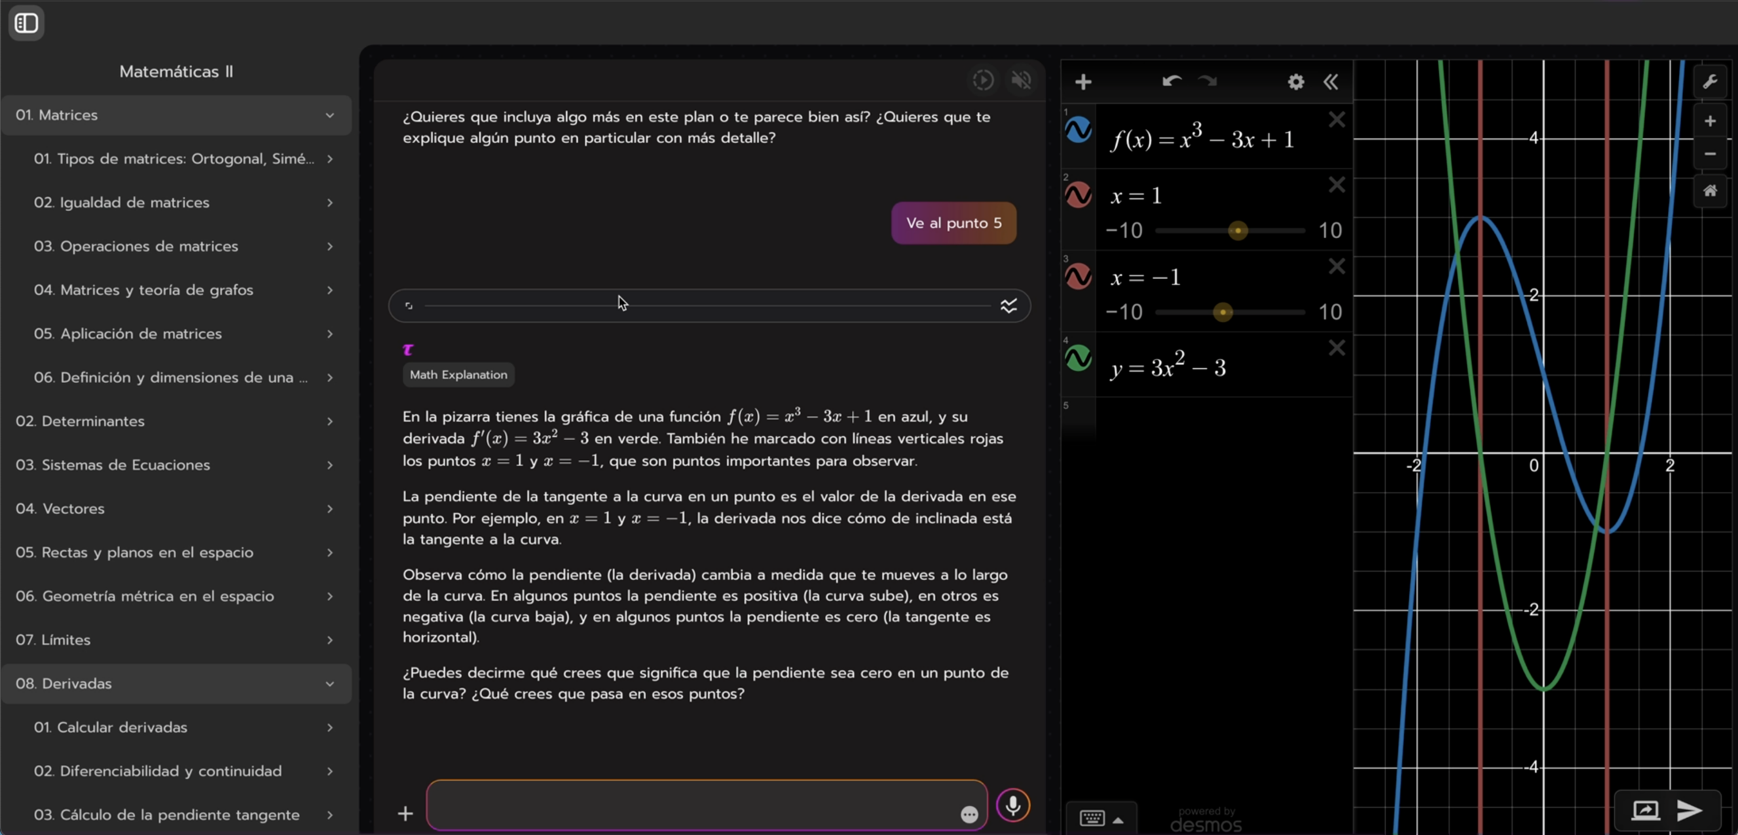Click the Math Explanation tag
Image resolution: width=1738 pixels, height=835 pixels.
click(458, 375)
